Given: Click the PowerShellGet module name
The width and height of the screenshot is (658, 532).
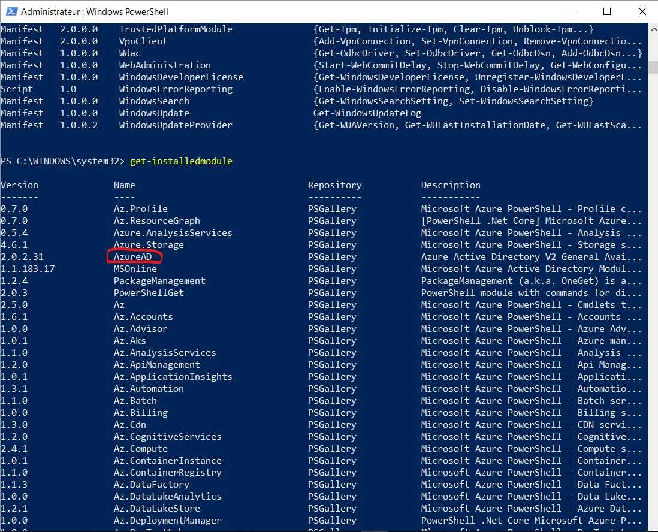Looking at the screenshot, I should tap(149, 293).
